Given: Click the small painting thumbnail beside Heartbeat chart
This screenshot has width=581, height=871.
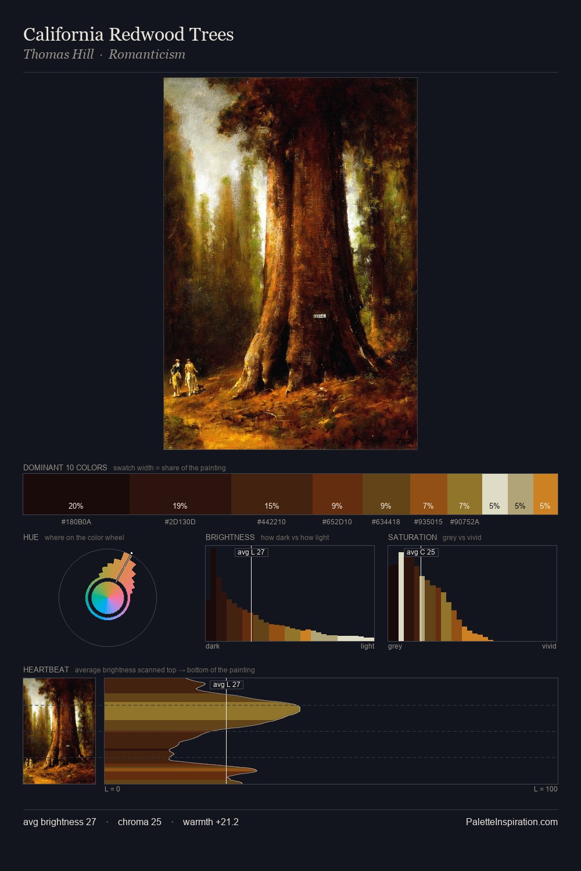Looking at the screenshot, I should pyautogui.click(x=59, y=731).
